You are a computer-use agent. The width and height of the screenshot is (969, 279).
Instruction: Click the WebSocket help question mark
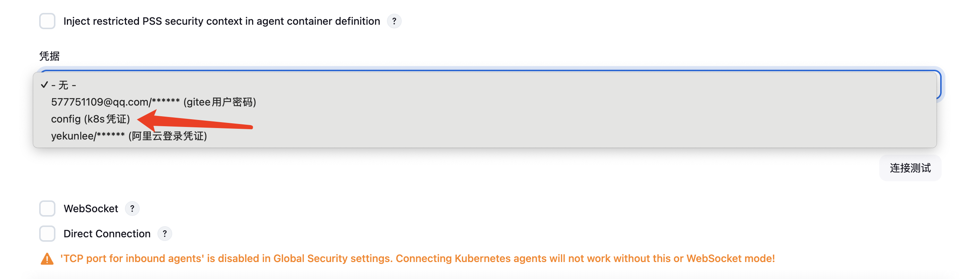[132, 209]
